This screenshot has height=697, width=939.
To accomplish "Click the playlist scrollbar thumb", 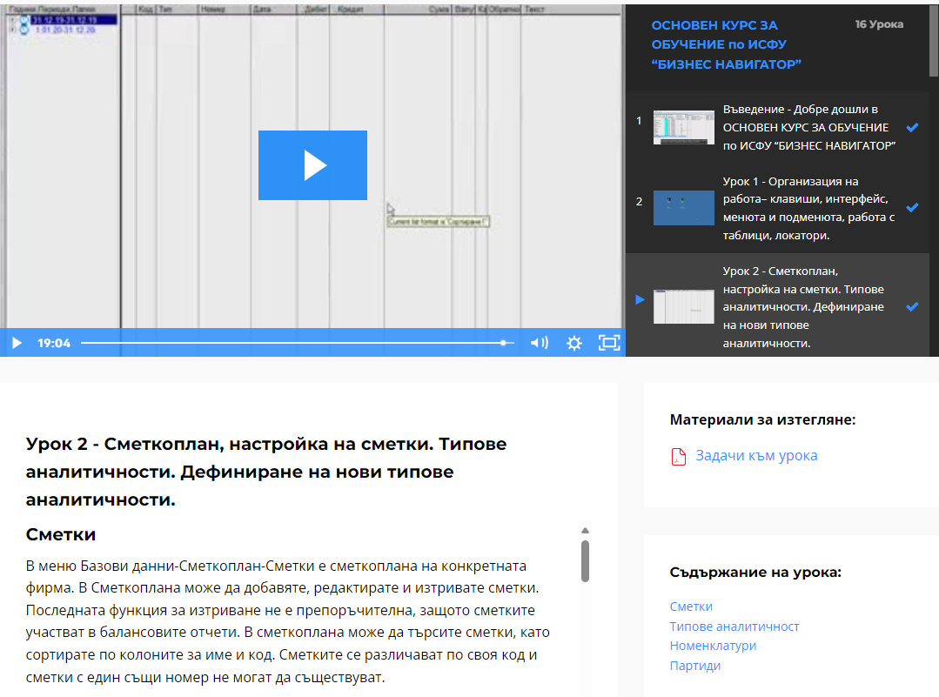I will [x=934, y=41].
